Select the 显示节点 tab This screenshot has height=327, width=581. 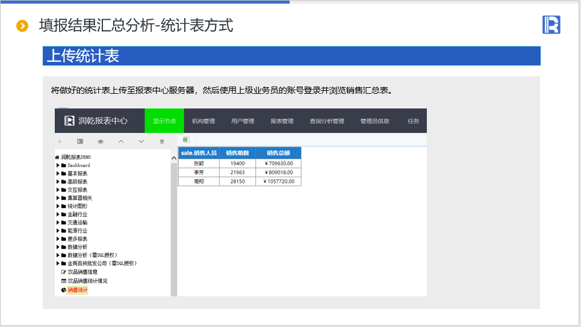[164, 121]
